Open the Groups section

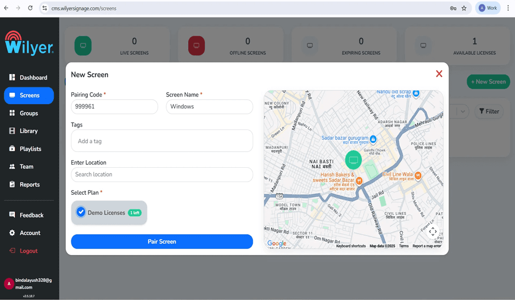(29, 113)
